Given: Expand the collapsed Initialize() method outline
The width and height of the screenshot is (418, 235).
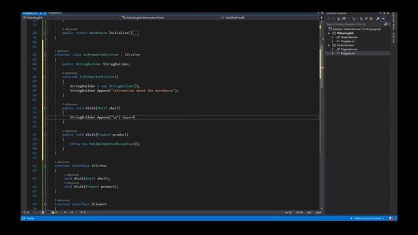Looking at the screenshot, I should coord(45,33).
